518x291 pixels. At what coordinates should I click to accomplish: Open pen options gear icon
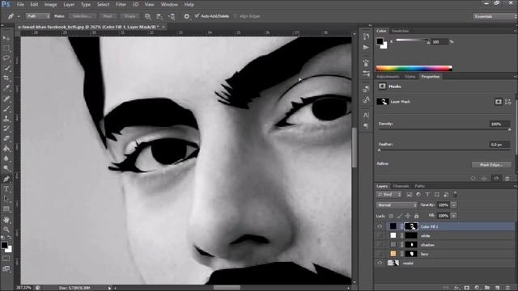[187, 16]
